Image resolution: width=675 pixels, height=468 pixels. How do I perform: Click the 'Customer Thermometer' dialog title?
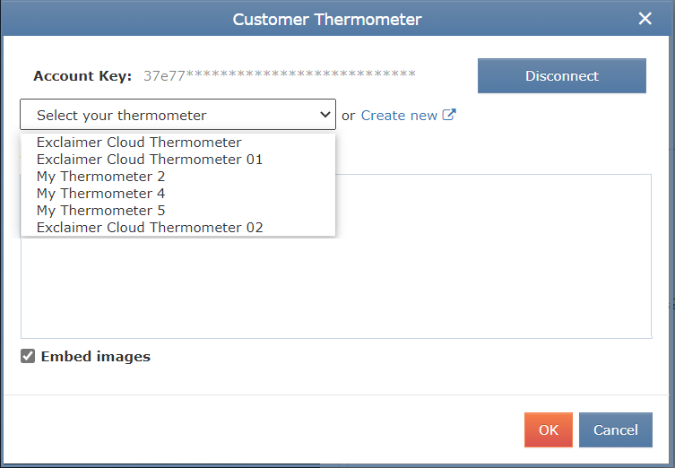click(327, 19)
